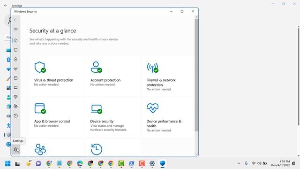Image resolution: width=300 pixels, height=169 pixels.
Task: Select the Accessibility icon in Settings window
Action: 8,125
